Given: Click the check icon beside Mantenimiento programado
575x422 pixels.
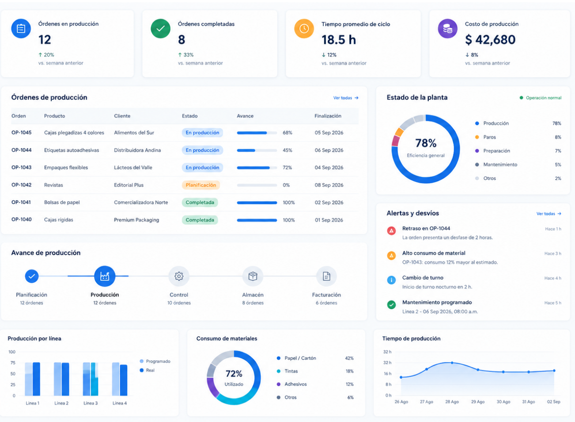Looking at the screenshot, I should click(x=391, y=305).
